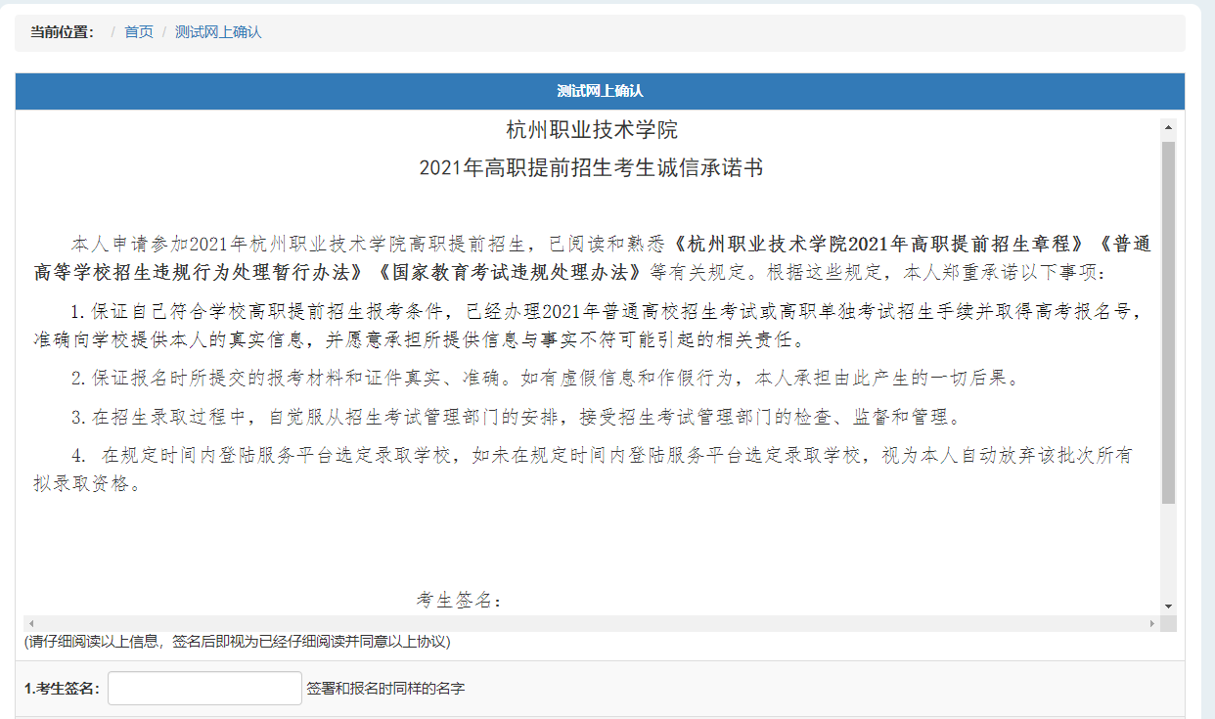1215x719 pixels.
Task: Click the horizontal scrollbar track
Action: click(592, 623)
